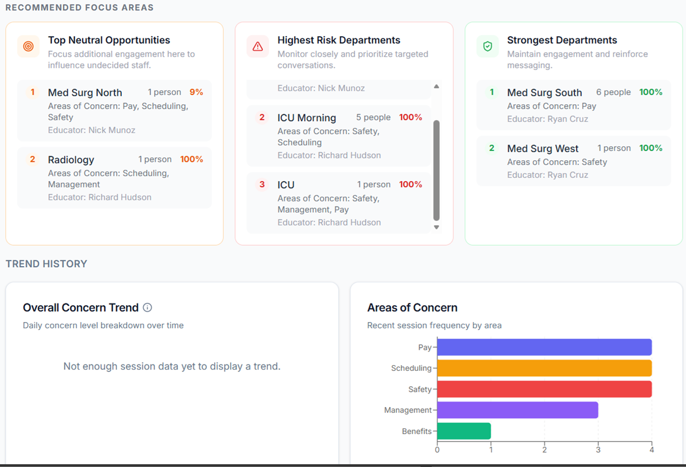The image size is (686, 467).
Task: Click the 100% value on Med Surg South row
Action: (x=651, y=92)
